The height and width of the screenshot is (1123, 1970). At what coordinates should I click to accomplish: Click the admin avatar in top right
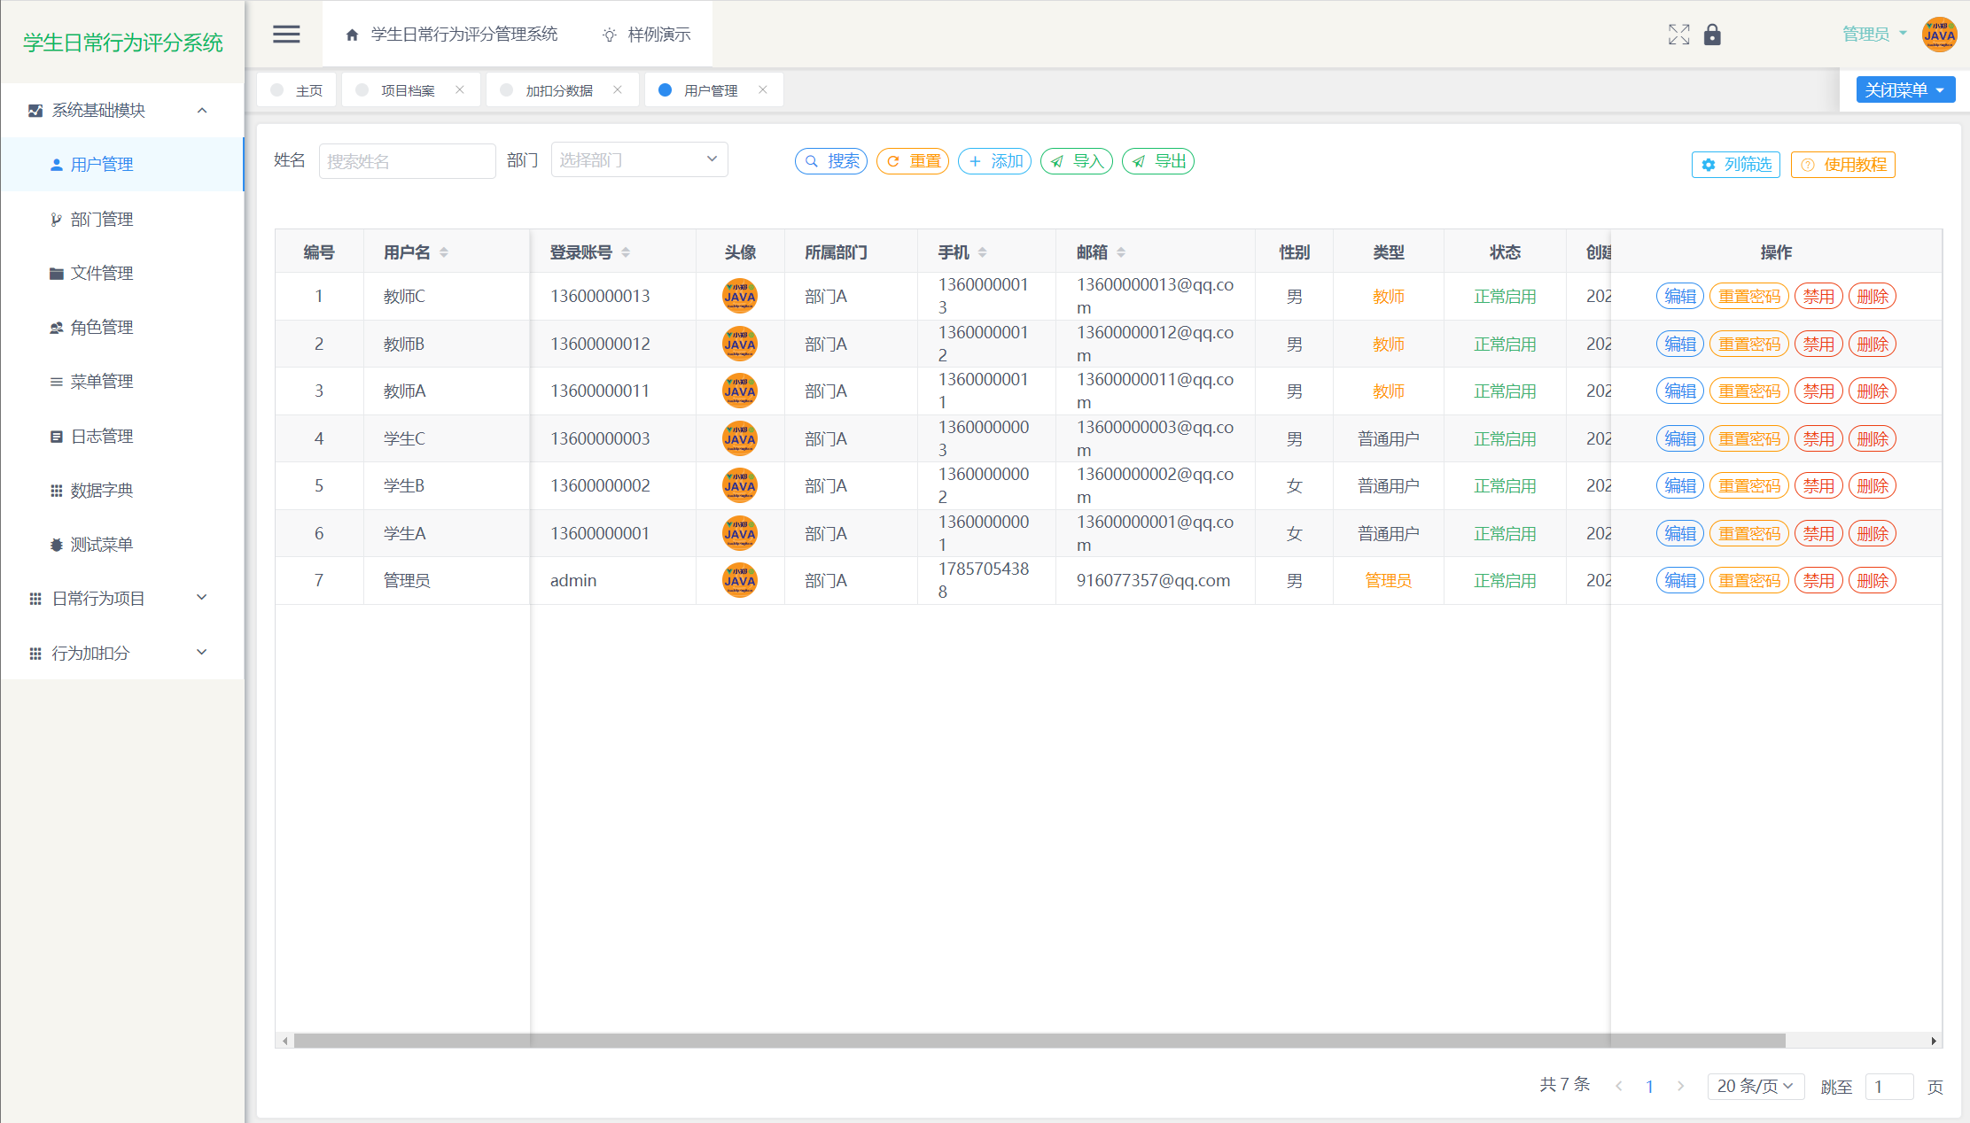pyautogui.click(x=1939, y=35)
